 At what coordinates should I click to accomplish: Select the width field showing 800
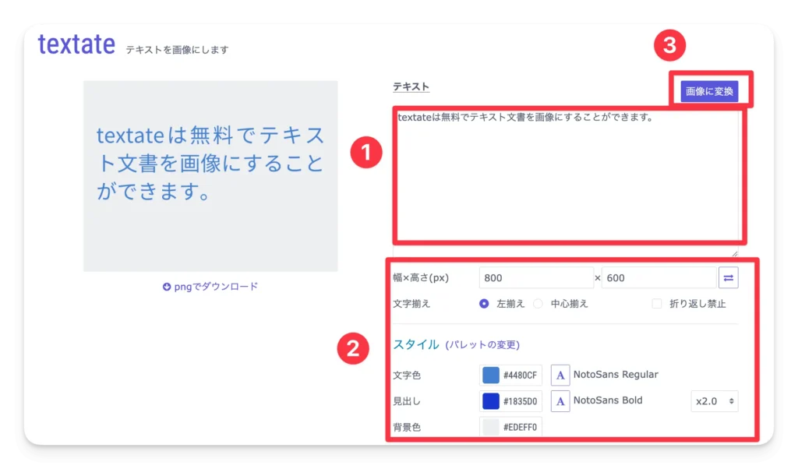[x=536, y=277]
